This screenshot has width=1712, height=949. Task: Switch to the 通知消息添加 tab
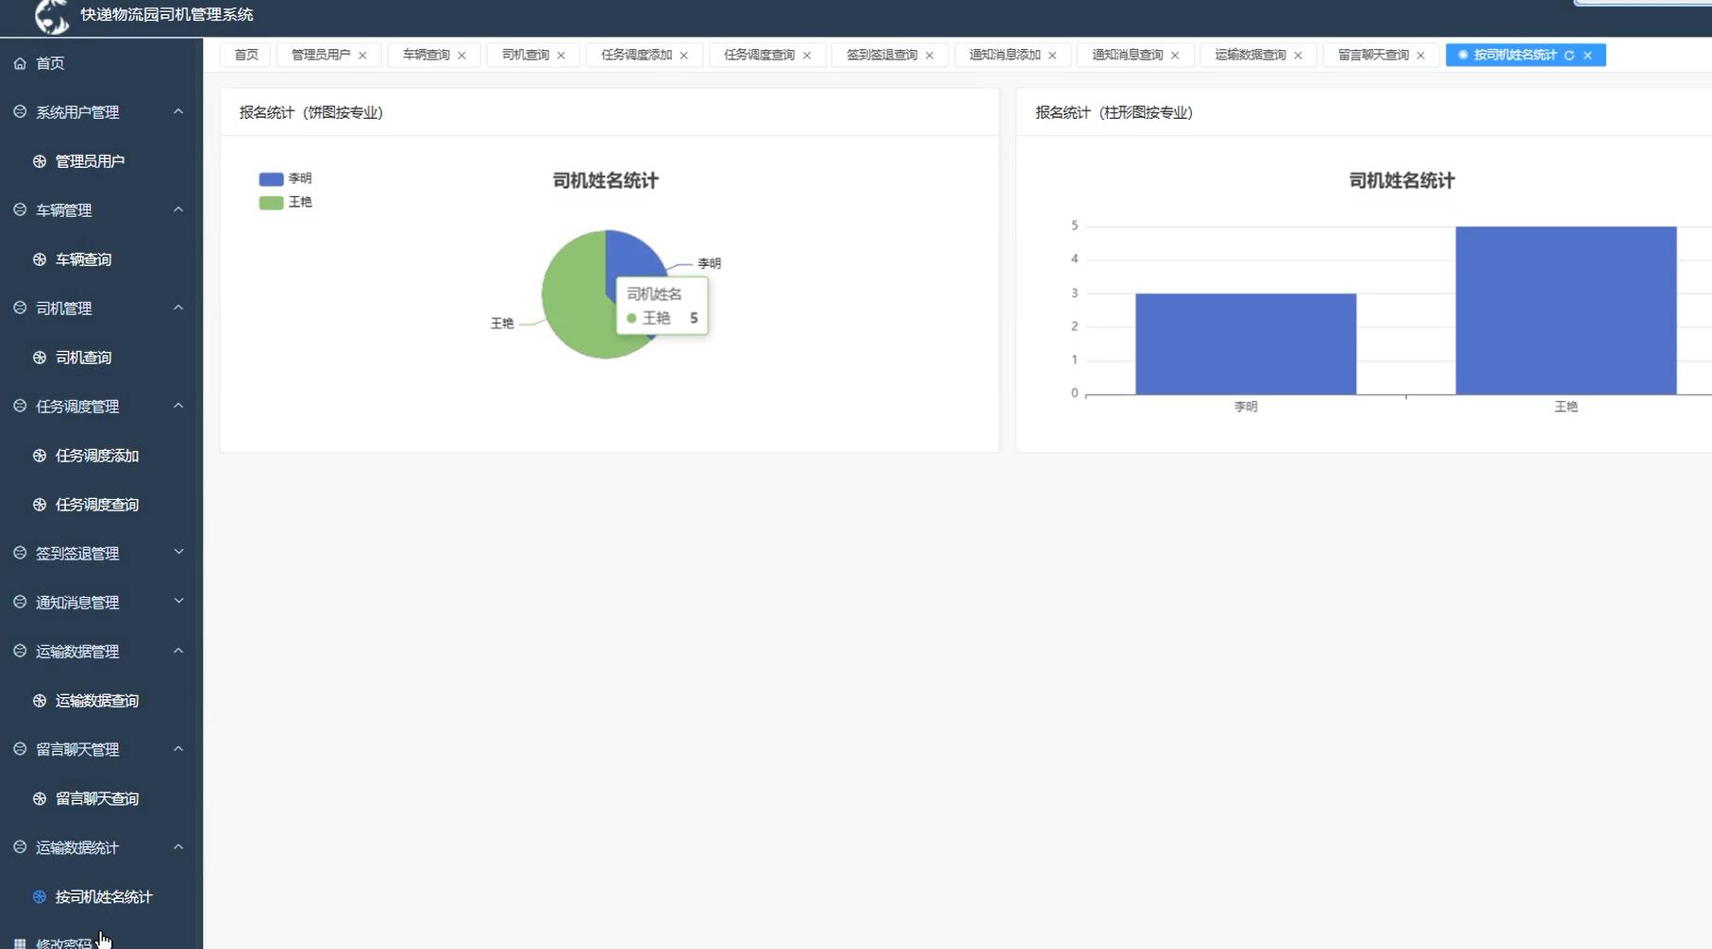(x=1001, y=55)
